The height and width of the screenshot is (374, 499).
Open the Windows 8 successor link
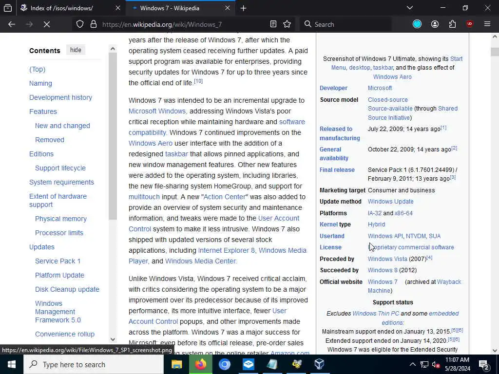(x=383, y=270)
